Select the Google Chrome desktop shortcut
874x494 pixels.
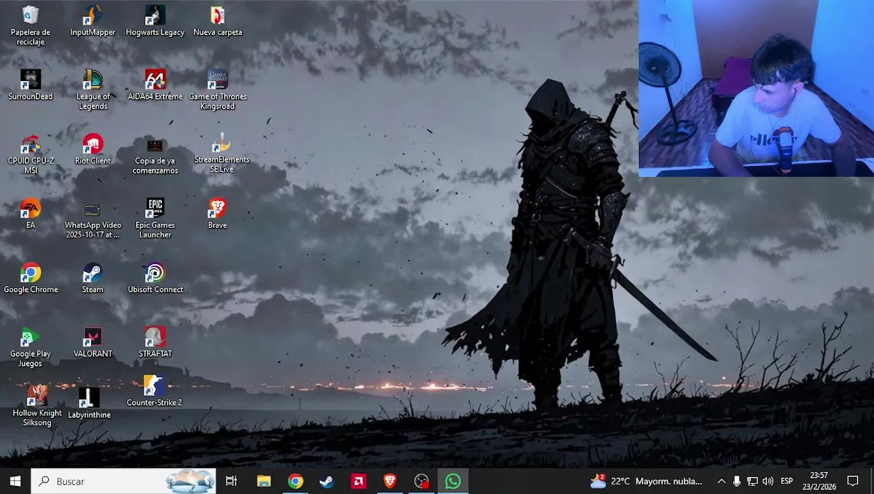[30, 278]
